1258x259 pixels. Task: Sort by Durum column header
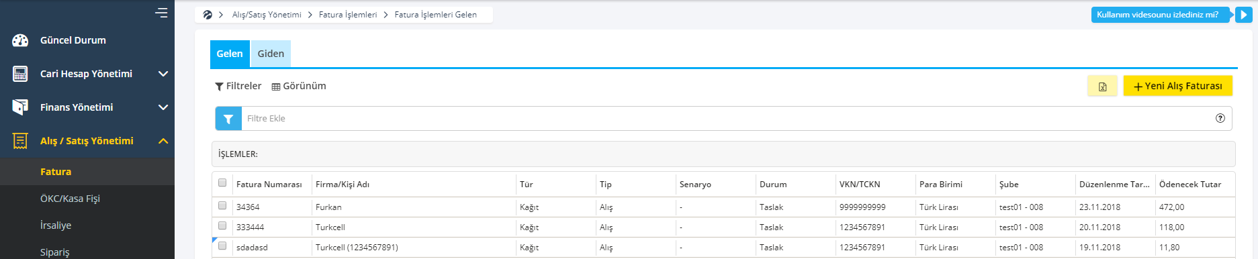(773, 185)
